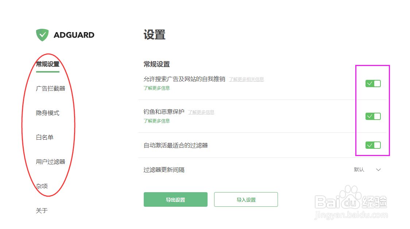This screenshot has height=229, width=410.
Task: Click 了解更多信息 under search ads setting
Action: [156, 88]
